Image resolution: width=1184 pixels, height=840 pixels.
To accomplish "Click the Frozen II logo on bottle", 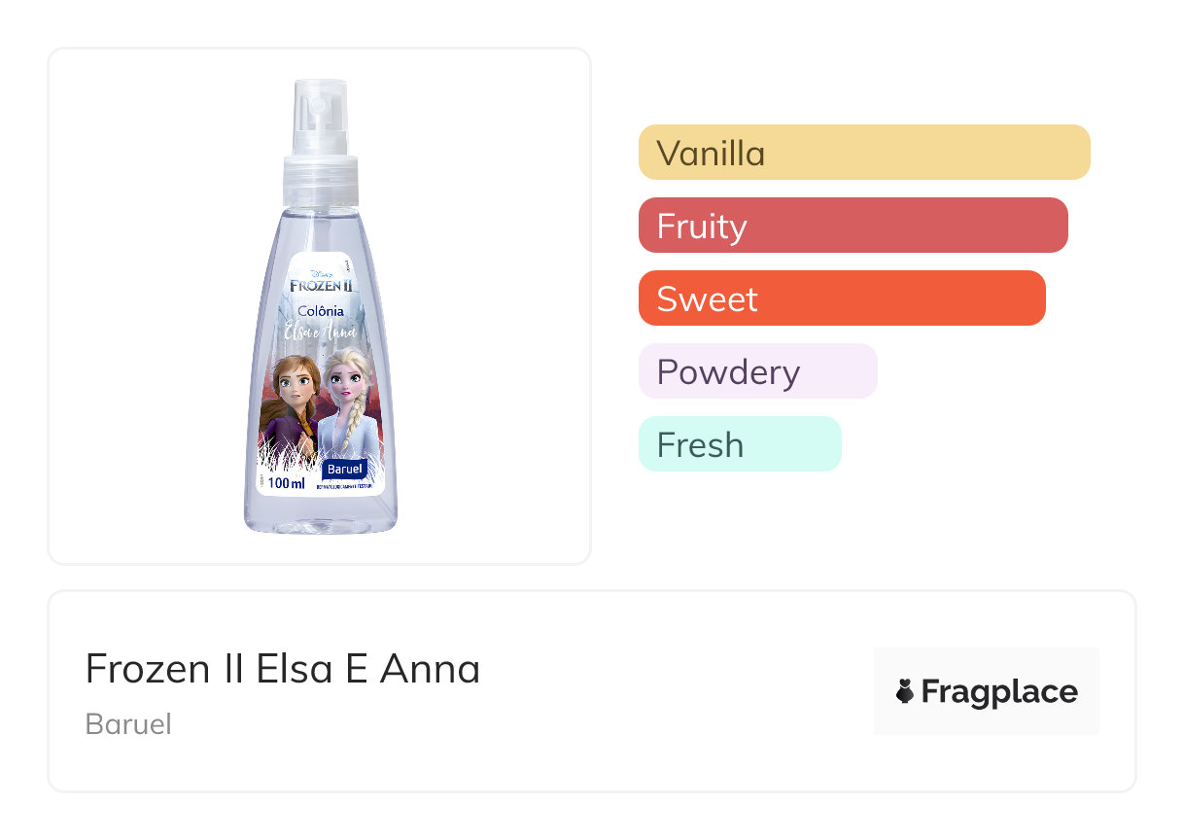I will point(321,285).
